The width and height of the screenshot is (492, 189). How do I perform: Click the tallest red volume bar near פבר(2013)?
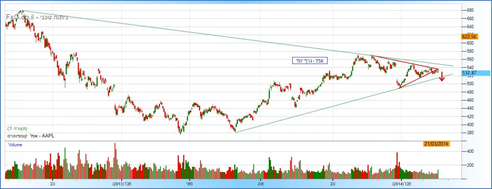tap(115, 161)
